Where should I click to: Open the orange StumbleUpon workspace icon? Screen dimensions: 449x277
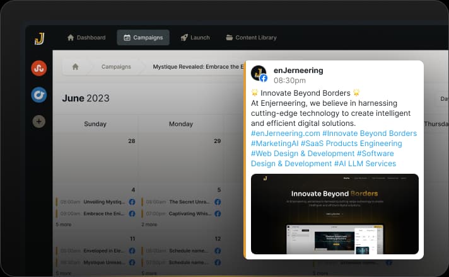pos(39,69)
